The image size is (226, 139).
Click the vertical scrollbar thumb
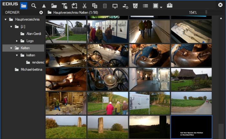pos(221,131)
